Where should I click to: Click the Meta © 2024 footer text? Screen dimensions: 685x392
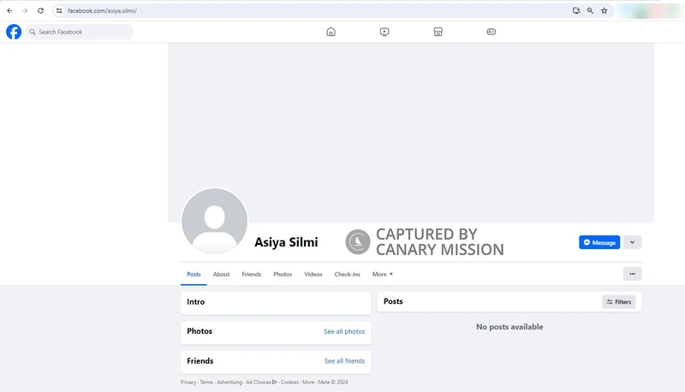click(x=333, y=382)
